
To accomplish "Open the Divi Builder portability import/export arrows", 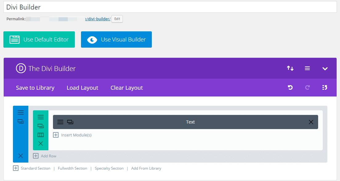I will coord(290,68).
